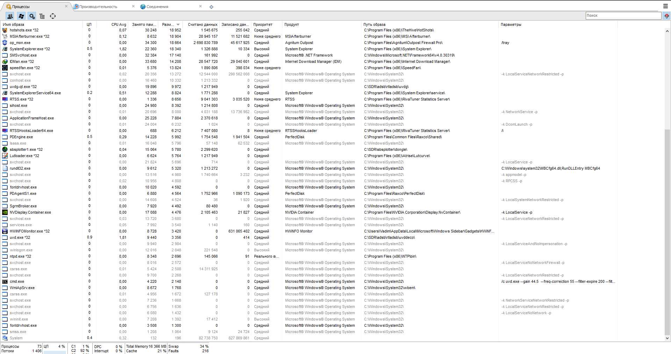671x354 pixels.
Task: Toggle the system processes gears filter
Action: (x=32, y=16)
